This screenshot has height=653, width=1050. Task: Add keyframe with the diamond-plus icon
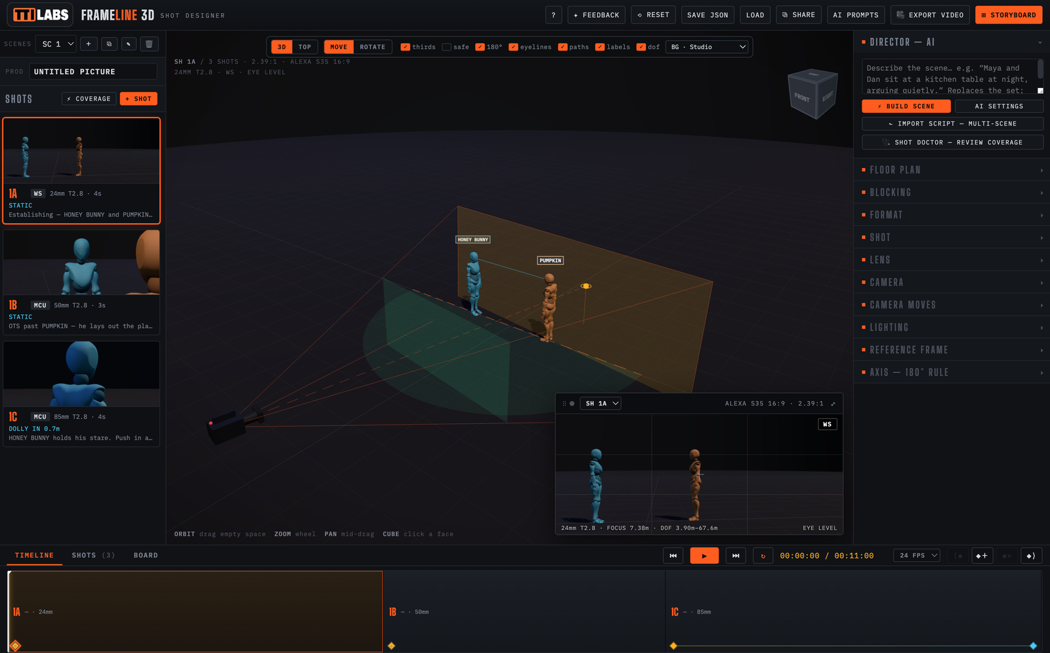point(982,556)
